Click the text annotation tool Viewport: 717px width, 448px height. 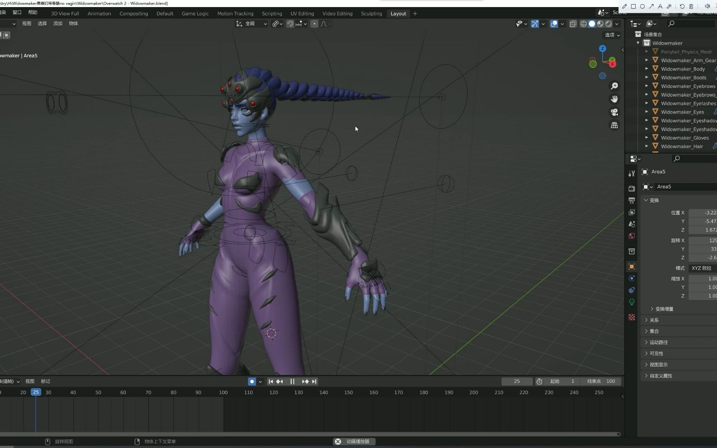click(x=660, y=6)
